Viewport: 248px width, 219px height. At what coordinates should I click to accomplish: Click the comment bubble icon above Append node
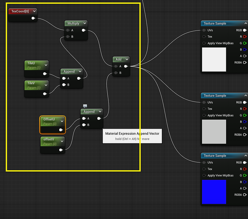pyautogui.click(x=85, y=106)
